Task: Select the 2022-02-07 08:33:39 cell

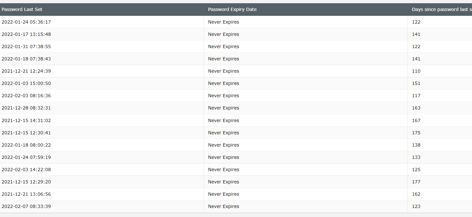Action: click(x=26, y=206)
